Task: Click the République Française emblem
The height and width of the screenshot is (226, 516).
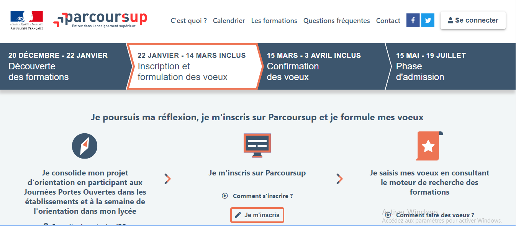Action: point(26,20)
